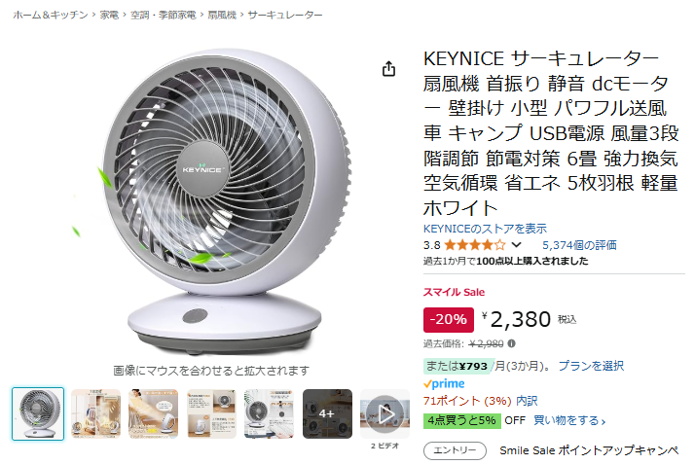Select the second room scene thumbnail

95,414
